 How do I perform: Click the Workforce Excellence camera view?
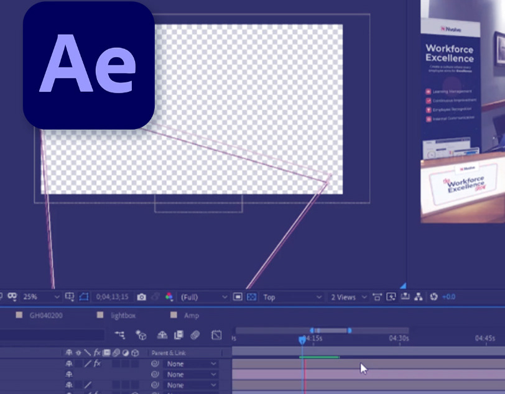pyautogui.click(x=463, y=111)
